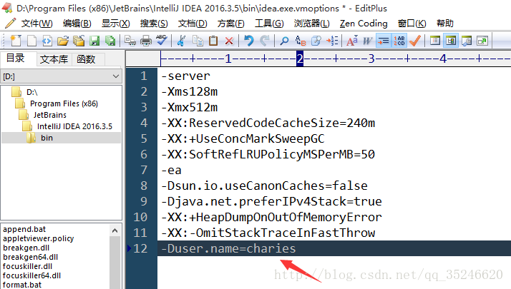Open the 窗口(K) menu
The height and width of the screenshot is (289, 511).
(412, 24)
